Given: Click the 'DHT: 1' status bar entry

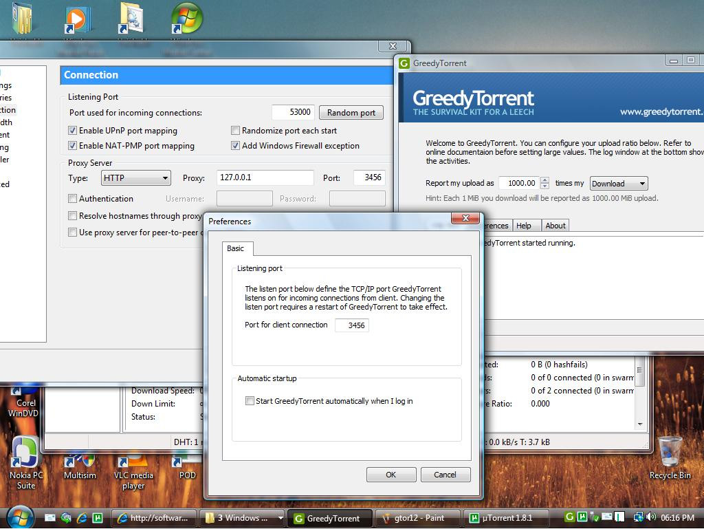Looking at the screenshot, I should tap(186, 442).
